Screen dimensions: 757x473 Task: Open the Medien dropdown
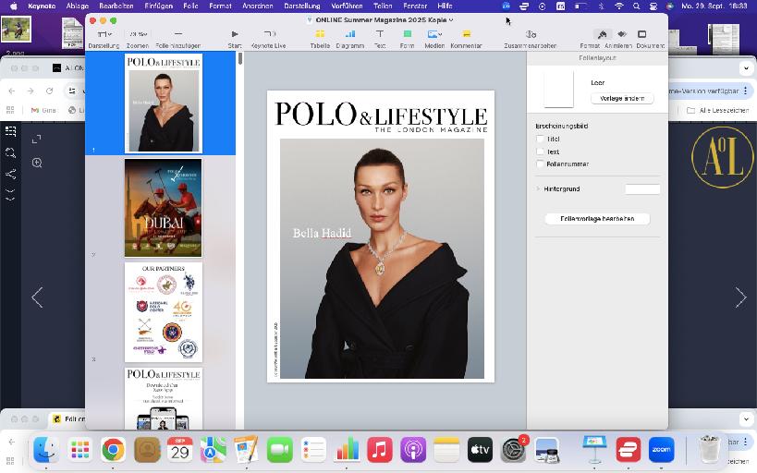[434, 34]
